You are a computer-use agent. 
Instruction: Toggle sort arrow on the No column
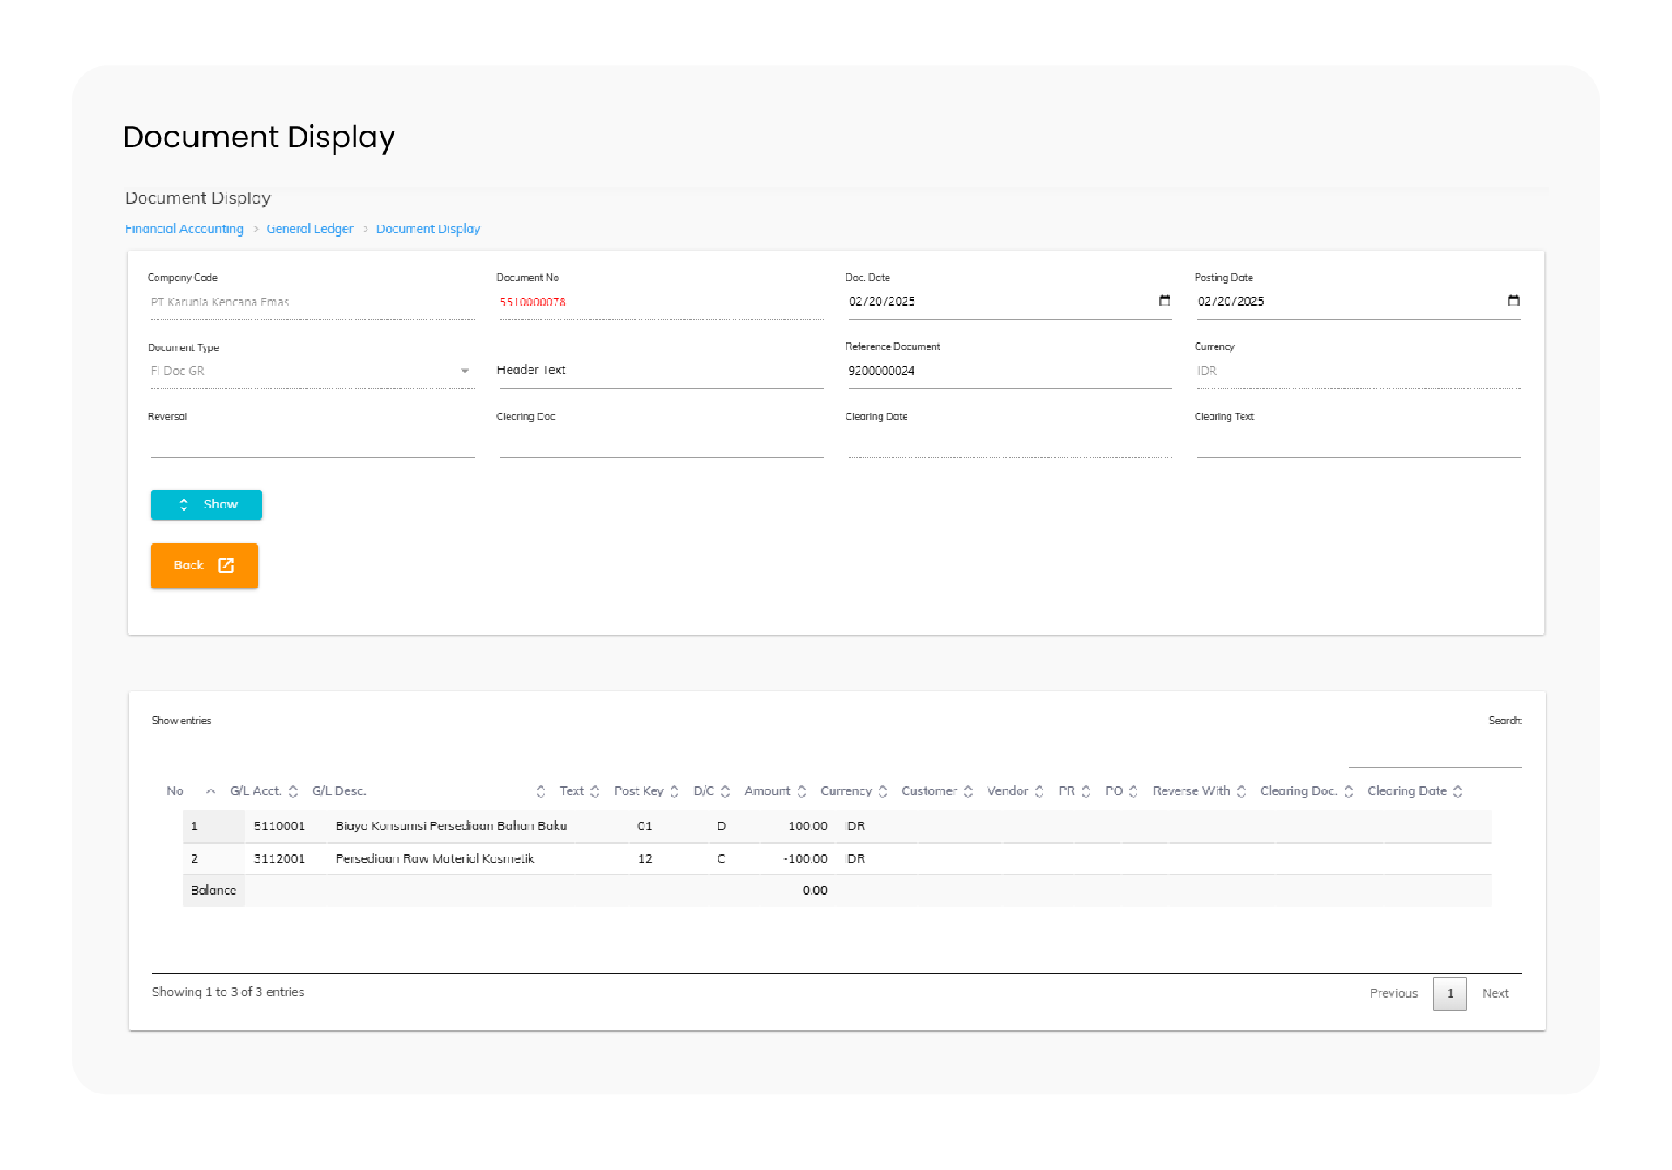pyautogui.click(x=211, y=791)
